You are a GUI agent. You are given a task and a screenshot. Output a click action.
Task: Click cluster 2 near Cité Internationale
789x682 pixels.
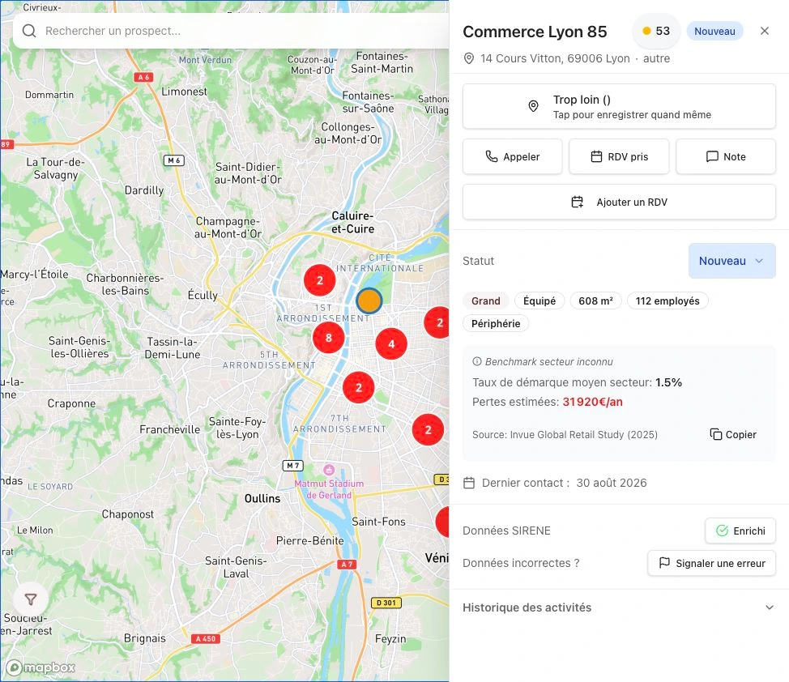(319, 280)
